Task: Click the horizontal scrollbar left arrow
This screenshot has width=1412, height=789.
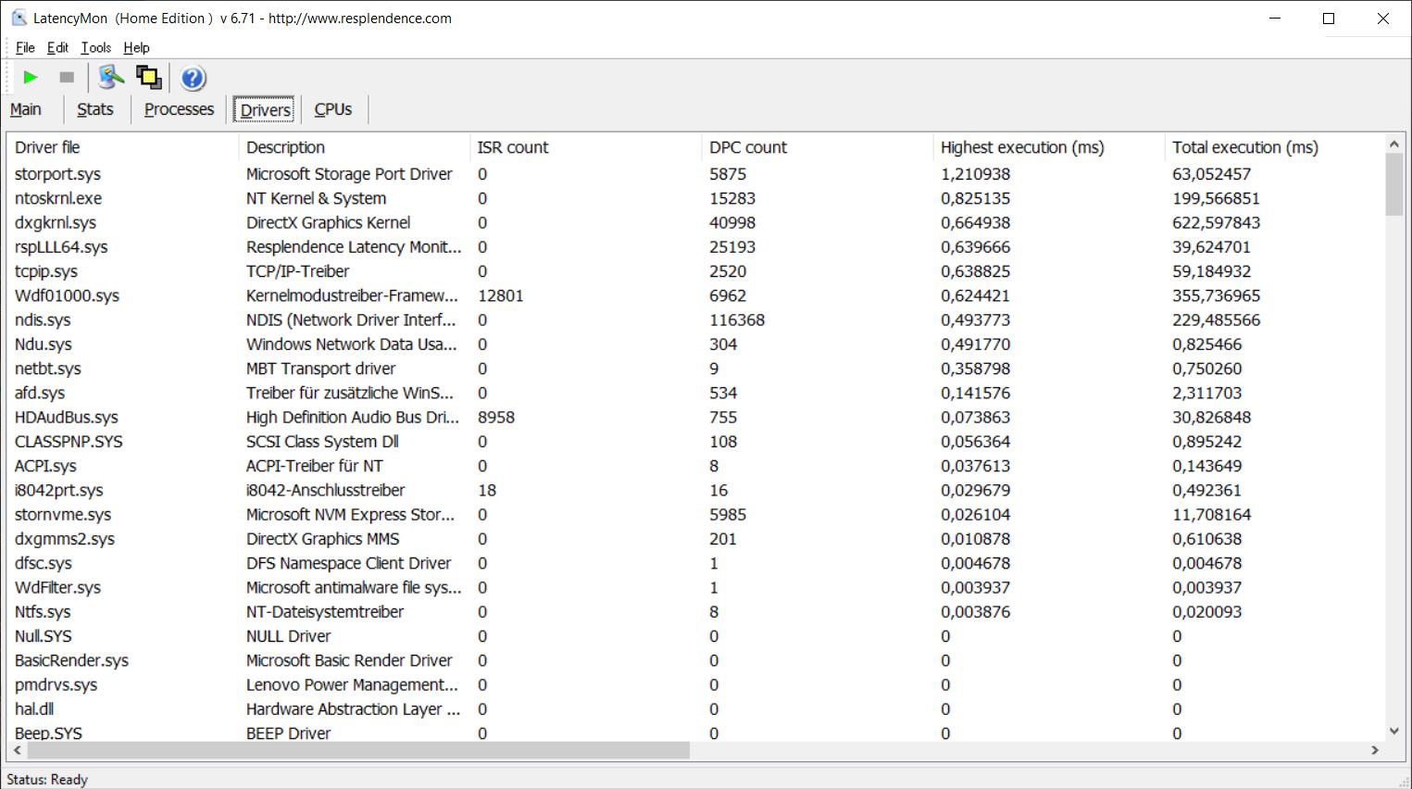Action: [x=17, y=750]
